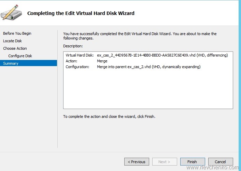Screen dimensions: 241x171
Task: Click the wizard title heading text
Action: coord(81,13)
